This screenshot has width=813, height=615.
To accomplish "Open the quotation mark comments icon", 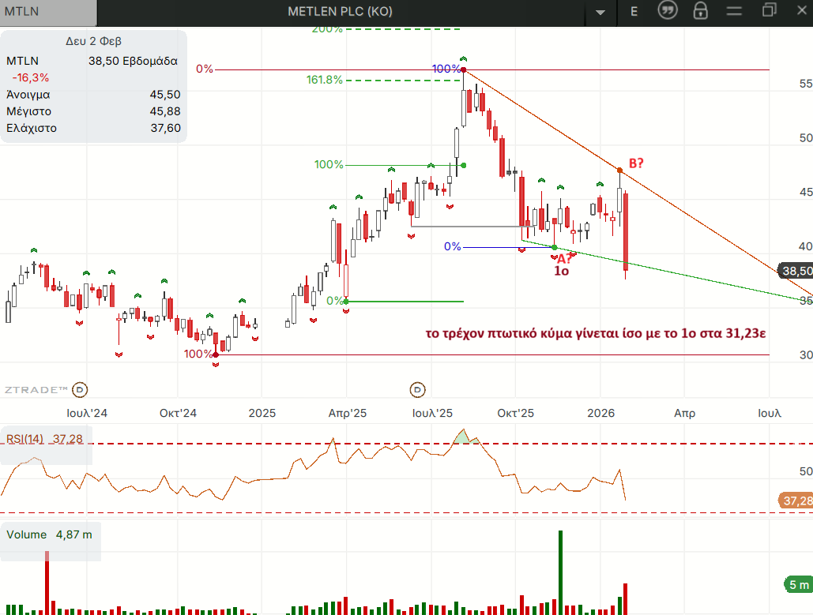I will [668, 11].
